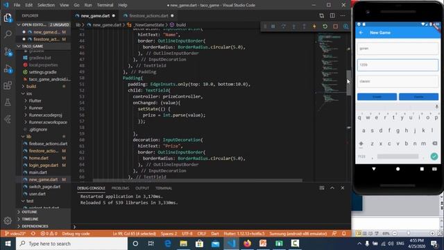This screenshot has width=444, height=250.
Task: Open the Extensions view
Action: pyautogui.click(x=8, y=85)
